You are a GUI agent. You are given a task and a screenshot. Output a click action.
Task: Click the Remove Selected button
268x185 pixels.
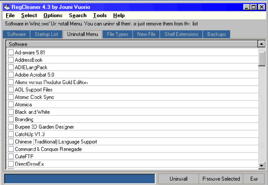pyautogui.click(x=221, y=179)
